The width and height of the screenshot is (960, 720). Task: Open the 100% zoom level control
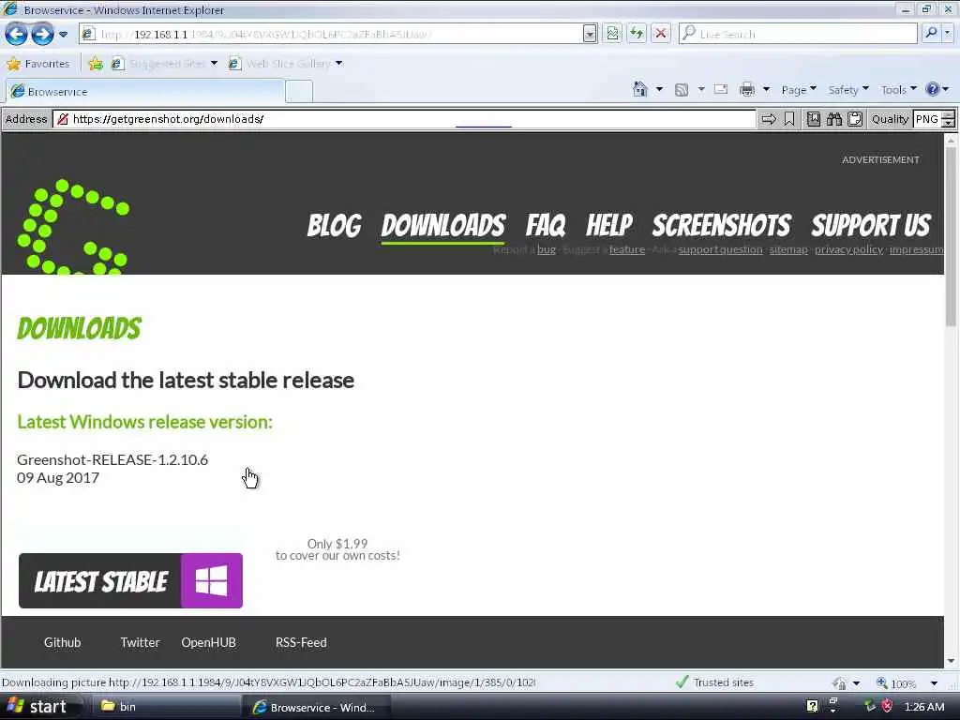pyautogui.click(x=896, y=682)
